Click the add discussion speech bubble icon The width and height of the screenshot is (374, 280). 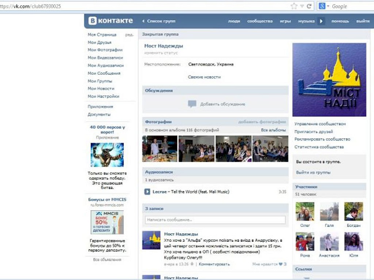tap(192, 104)
